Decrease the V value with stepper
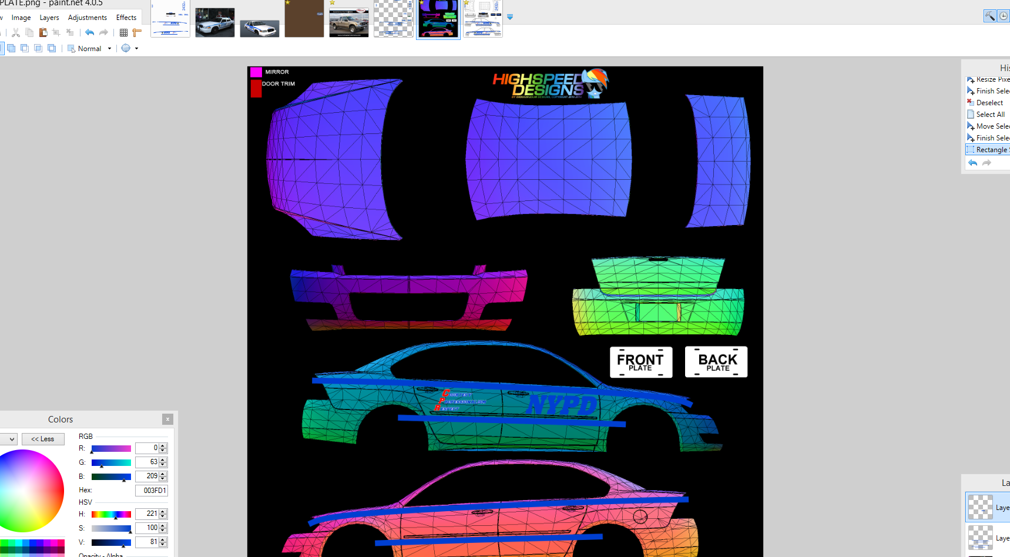Viewport: 1010px width, 557px height. (x=163, y=545)
